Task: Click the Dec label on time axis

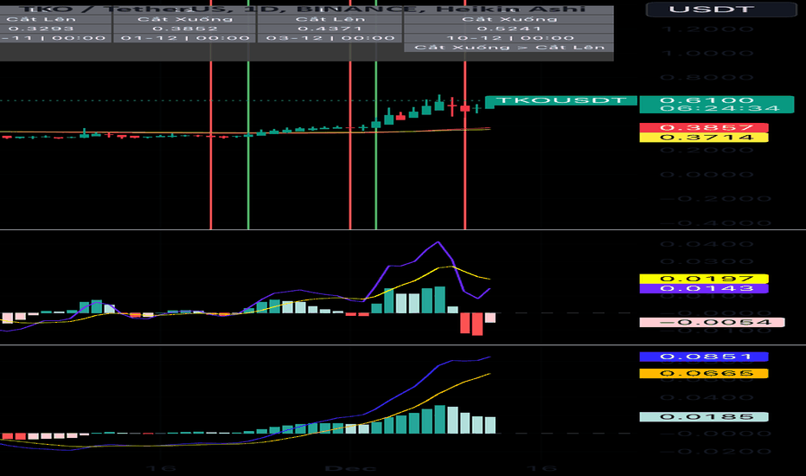Action: pyautogui.click(x=349, y=468)
